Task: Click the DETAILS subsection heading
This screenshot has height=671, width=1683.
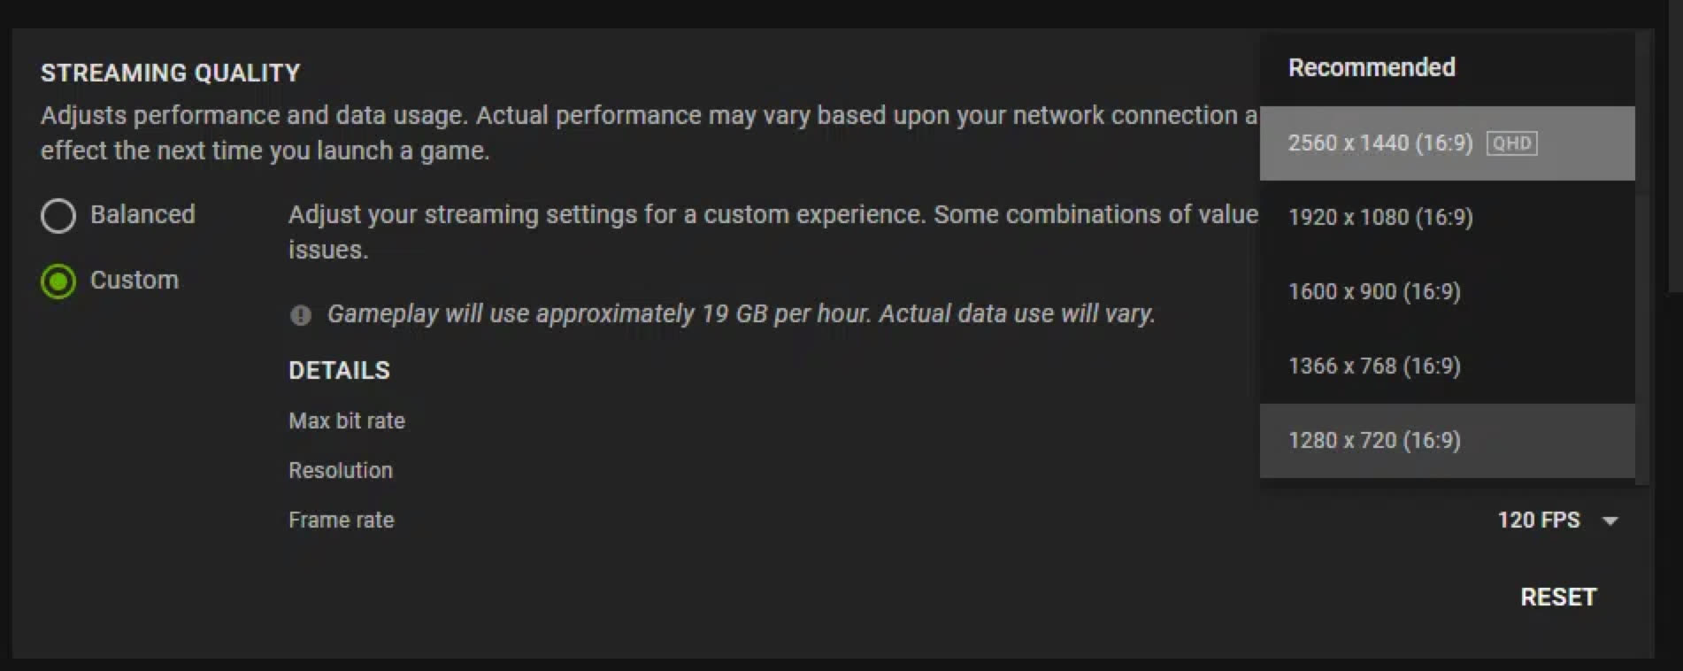Action: [x=339, y=370]
